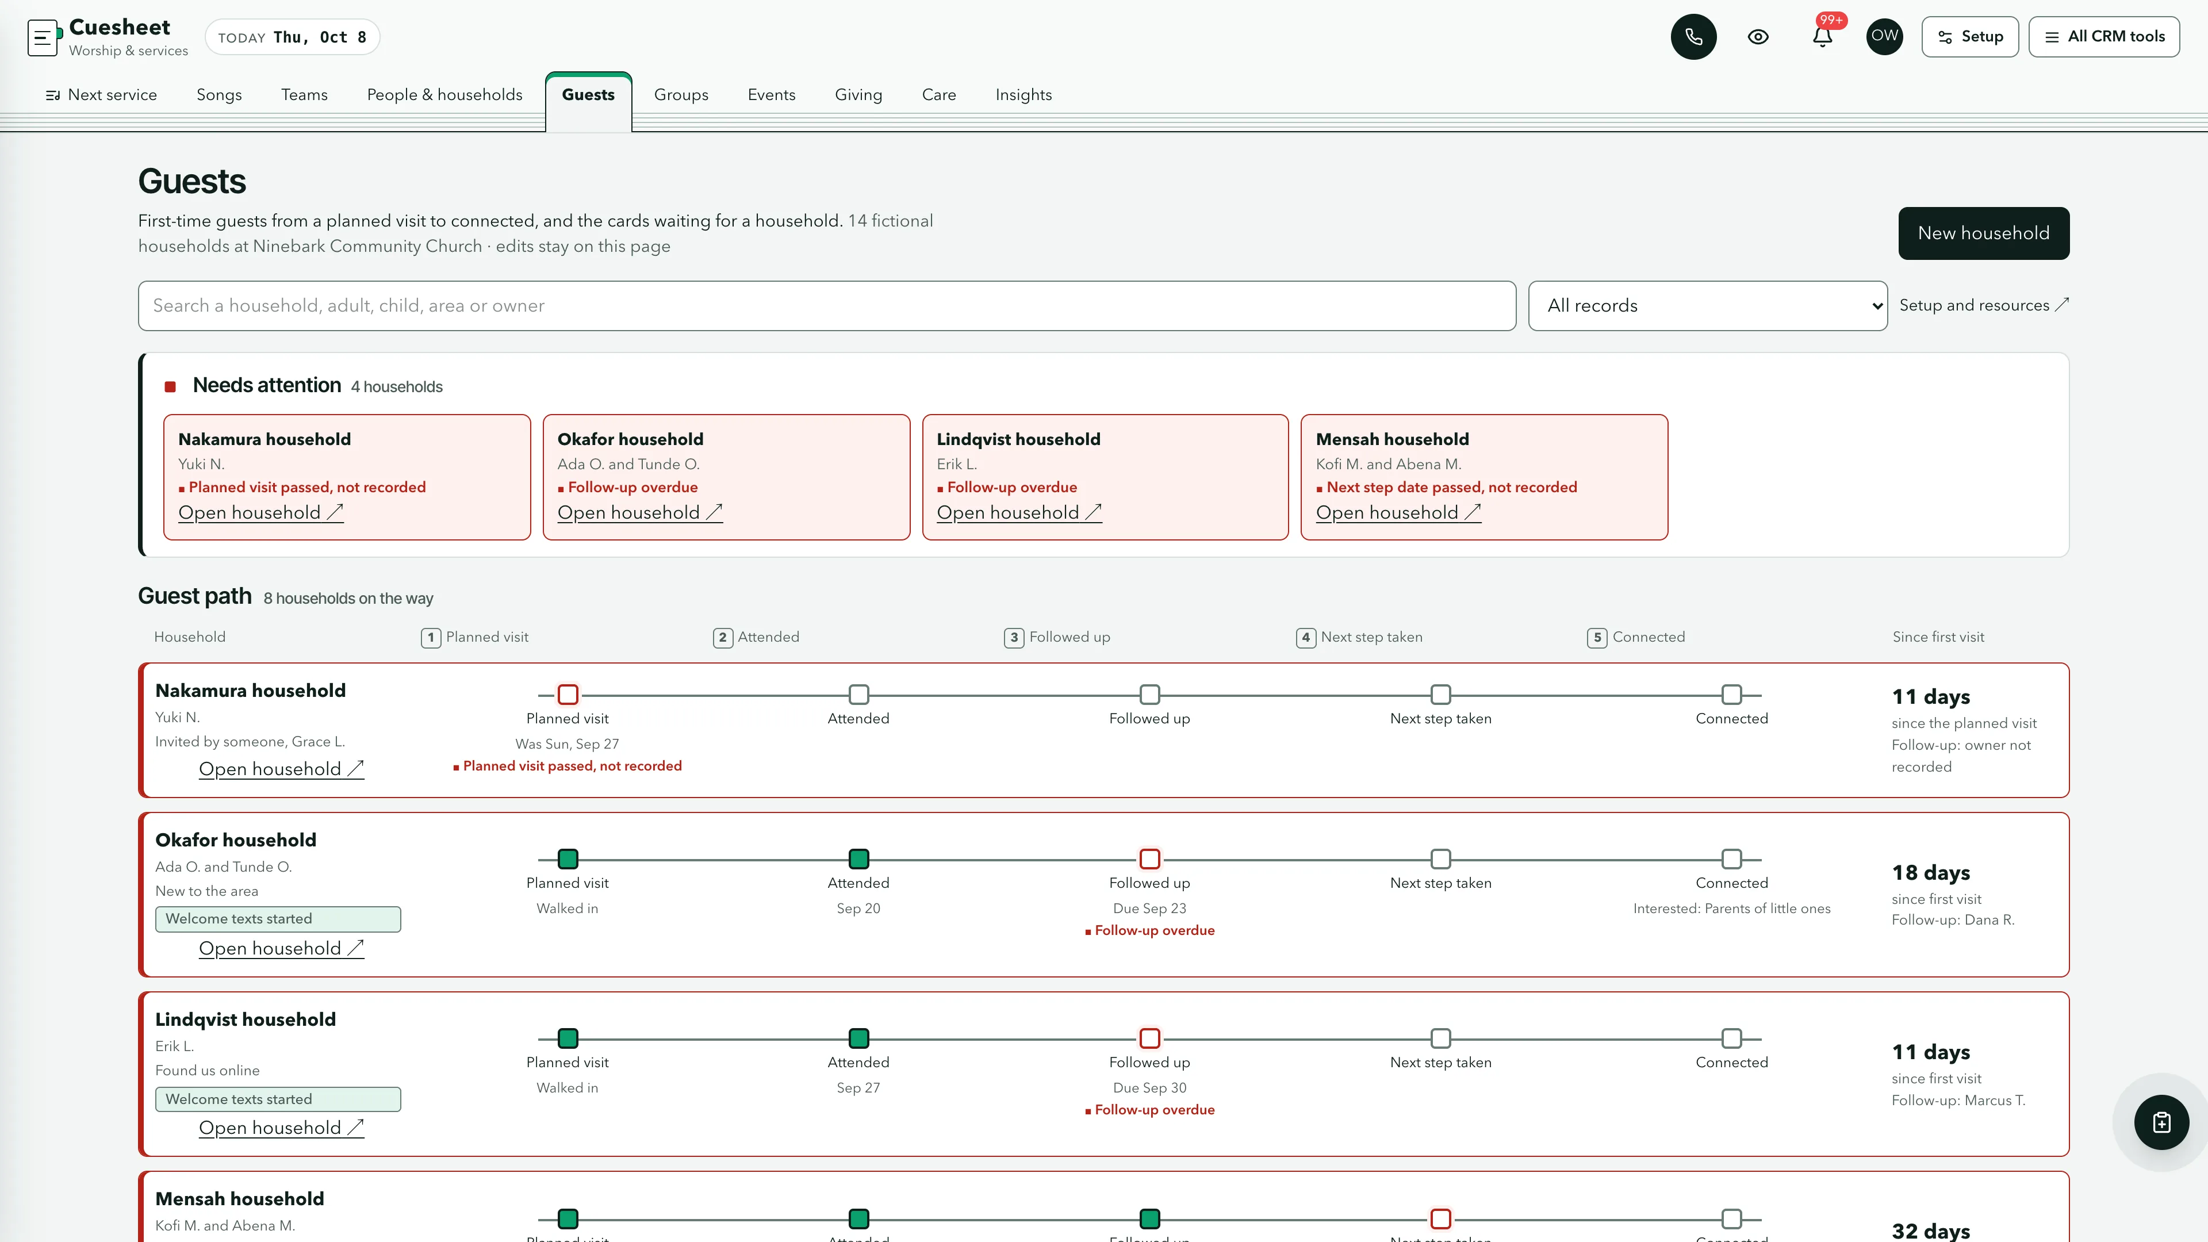Viewport: 2208px width, 1242px height.
Task: Open the floating clipboard button
Action: pos(2161,1122)
